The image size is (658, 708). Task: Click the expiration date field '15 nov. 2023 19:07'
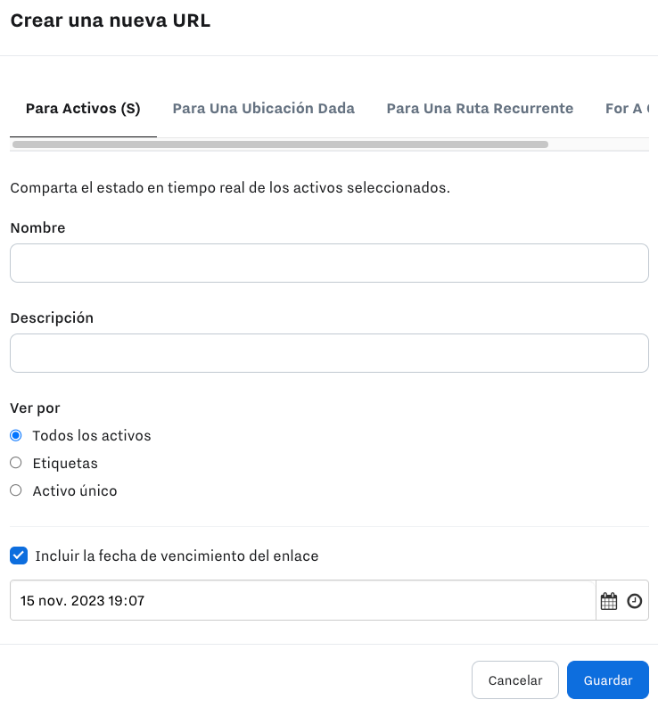tap(302, 601)
